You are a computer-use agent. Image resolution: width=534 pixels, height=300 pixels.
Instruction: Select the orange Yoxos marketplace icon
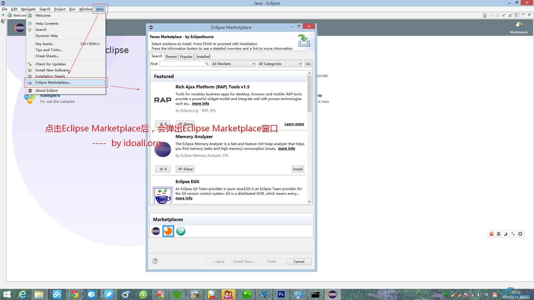tap(168, 231)
